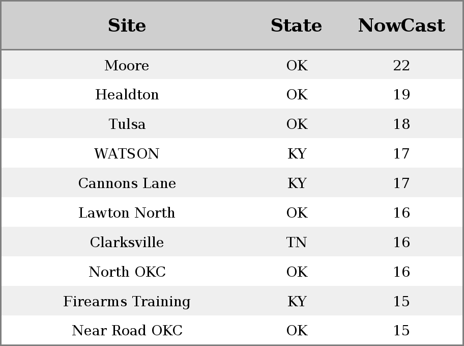Select NowCast value 18 for Tulsa
The width and height of the screenshot is (464, 346).
point(401,124)
